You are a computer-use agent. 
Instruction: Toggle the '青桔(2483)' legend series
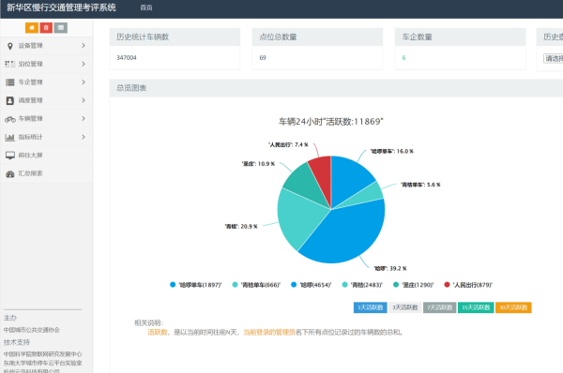tap(362, 285)
